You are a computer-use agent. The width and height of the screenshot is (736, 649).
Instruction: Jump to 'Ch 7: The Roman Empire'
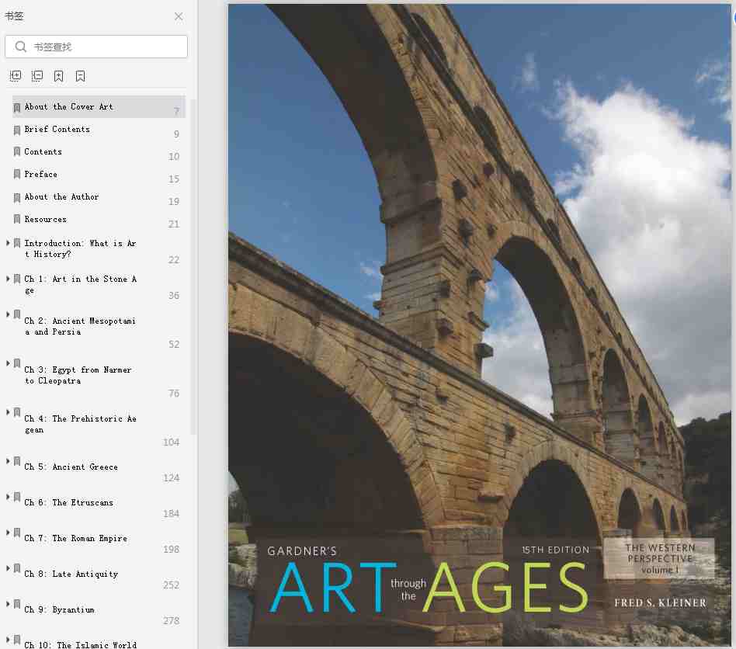click(x=75, y=538)
